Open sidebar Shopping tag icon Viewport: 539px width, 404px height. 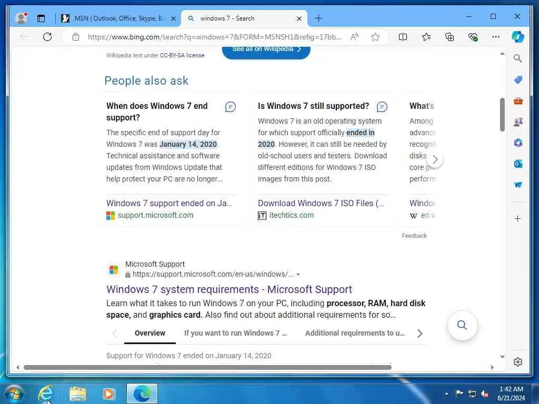tap(518, 80)
